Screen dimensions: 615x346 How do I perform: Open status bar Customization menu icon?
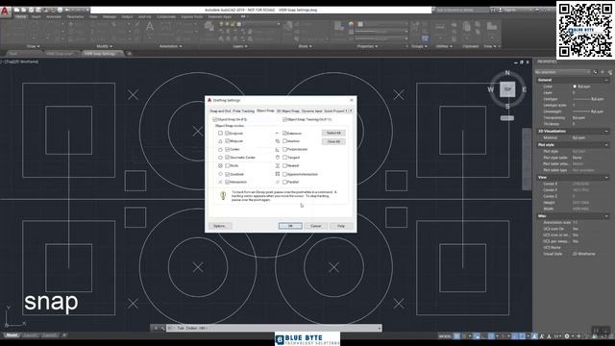pos(610,336)
